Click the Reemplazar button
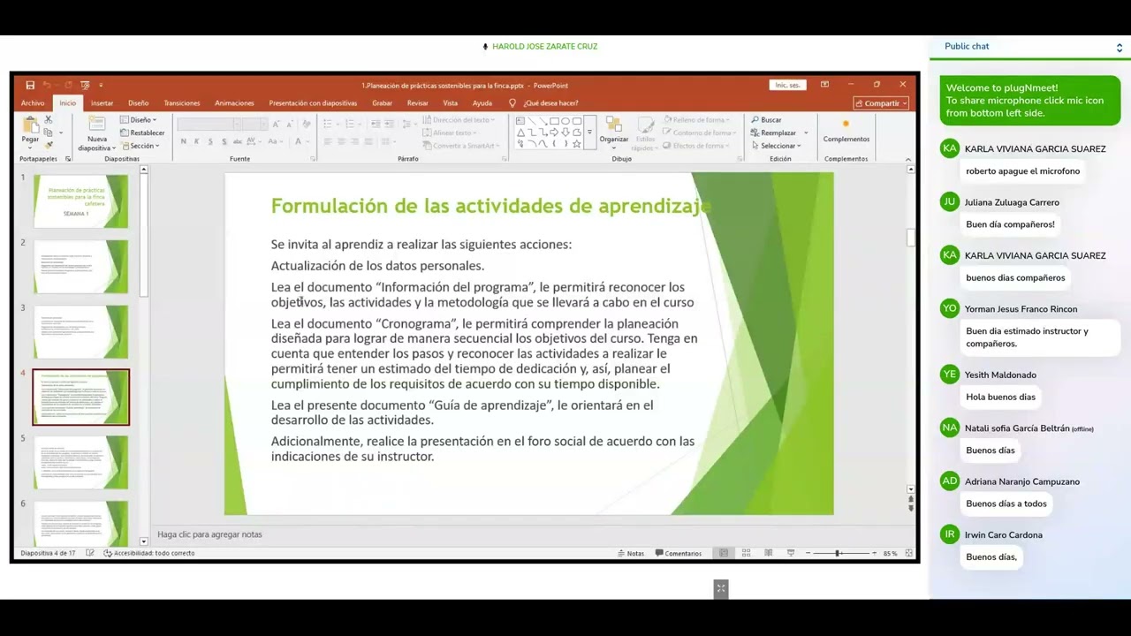The width and height of the screenshot is (1131, 636). [x=774, y=133]
